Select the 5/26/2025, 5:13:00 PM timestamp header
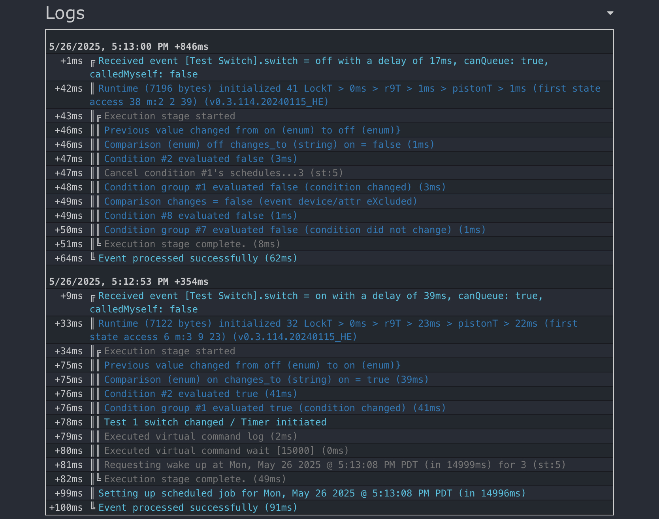Image resolution: width=659 pixels, height=519 pixels. tap(128, 47)
